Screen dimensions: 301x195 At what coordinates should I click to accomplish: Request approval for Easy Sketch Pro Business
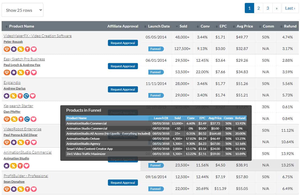[x=123, y=66]
